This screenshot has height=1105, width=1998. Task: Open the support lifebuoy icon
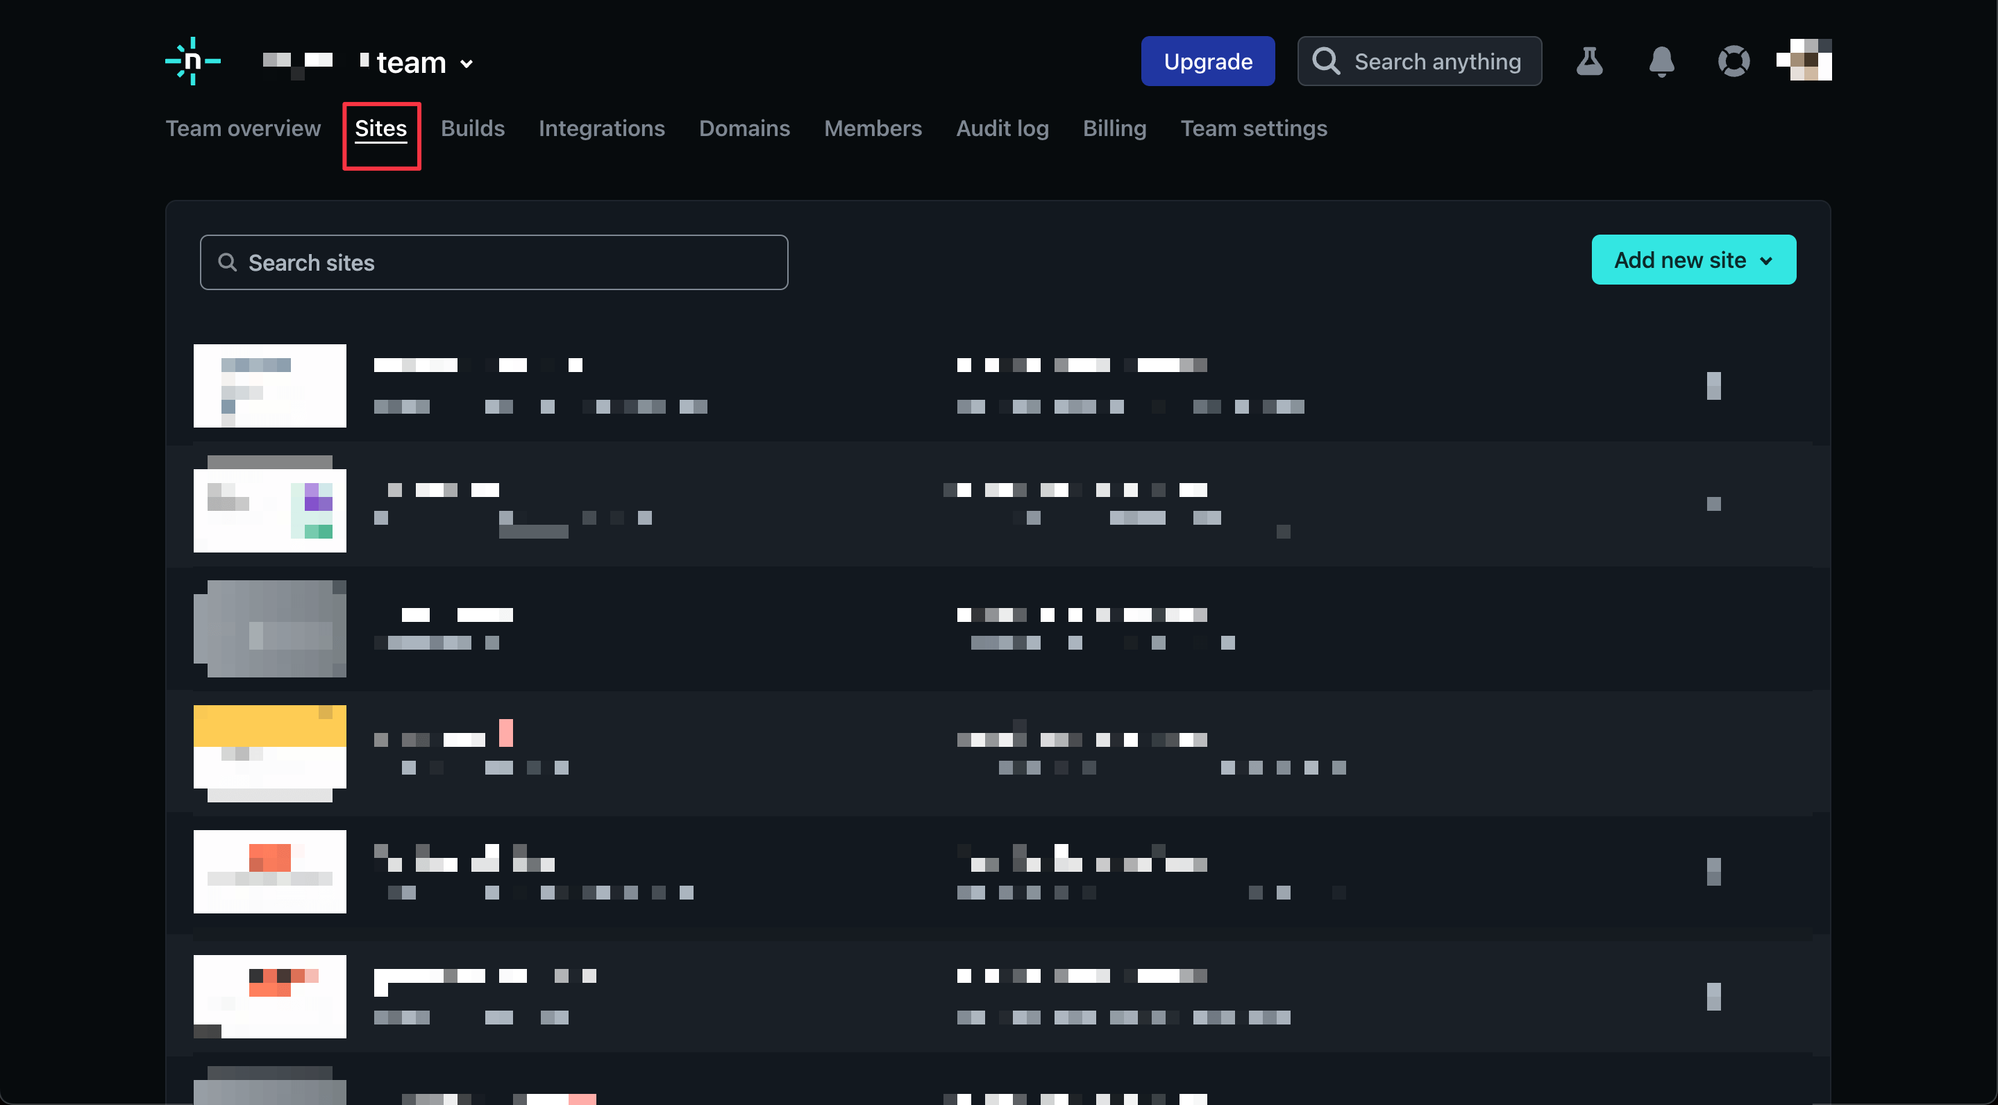[x=1733, y=61]
